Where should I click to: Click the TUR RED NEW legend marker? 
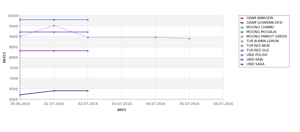(242, 46)
